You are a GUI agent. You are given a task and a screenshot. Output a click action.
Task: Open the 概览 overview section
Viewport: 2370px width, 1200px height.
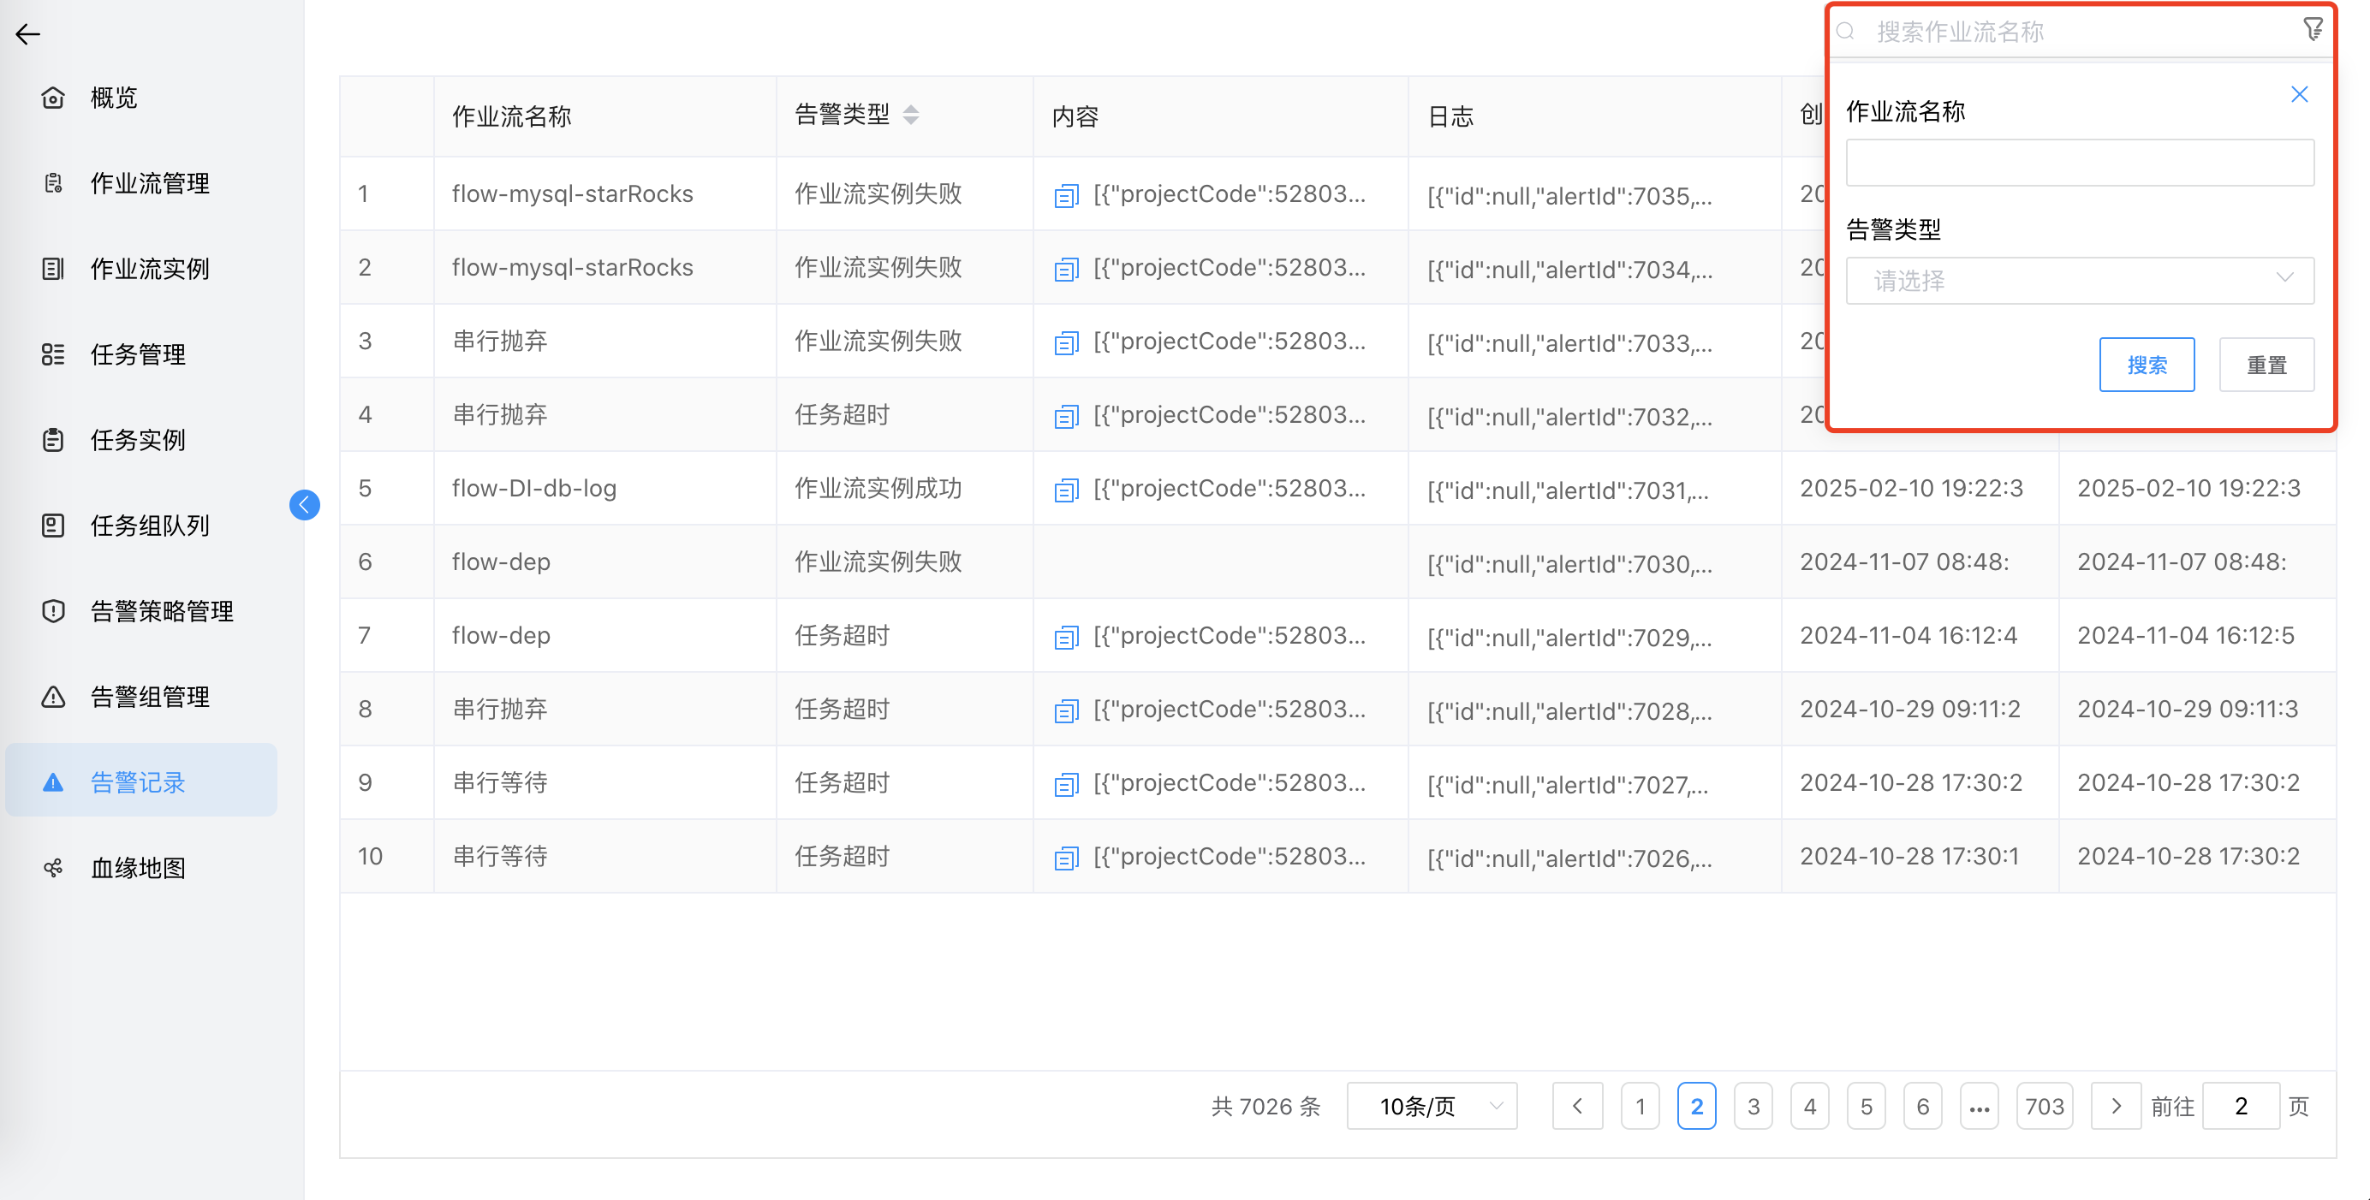click(x=112, y=98)
